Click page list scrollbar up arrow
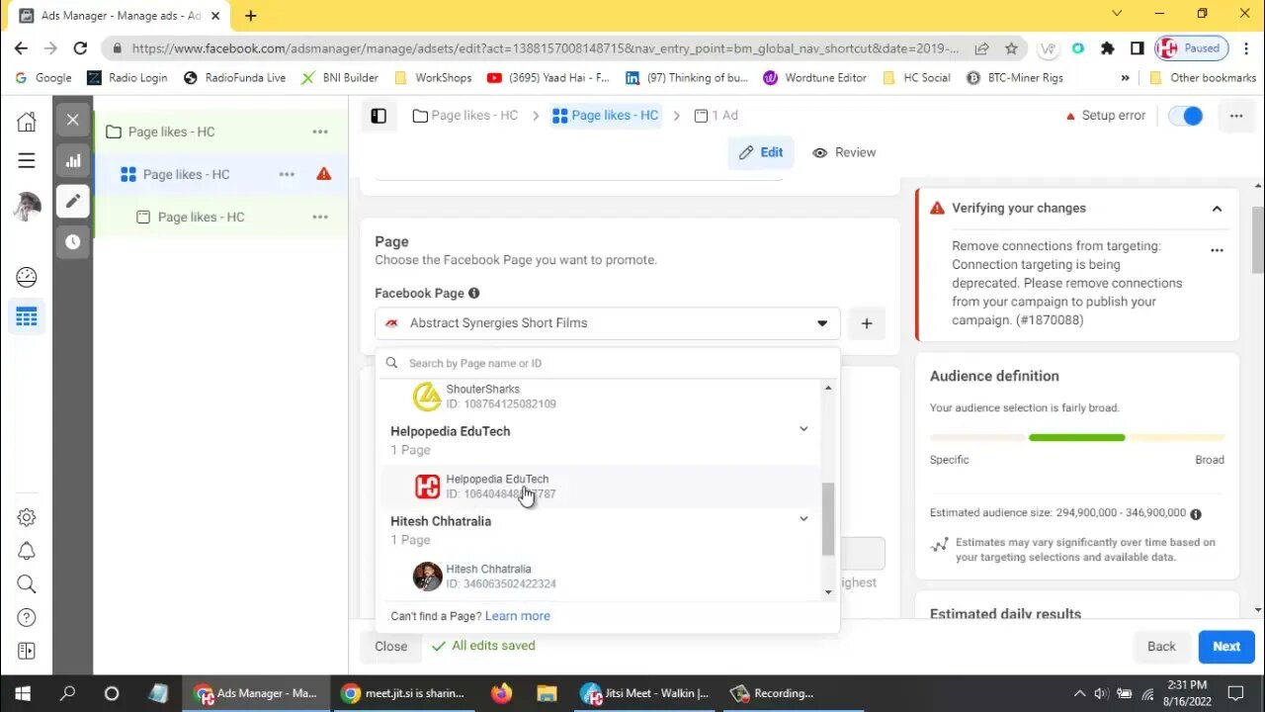 tap(828, 388)
